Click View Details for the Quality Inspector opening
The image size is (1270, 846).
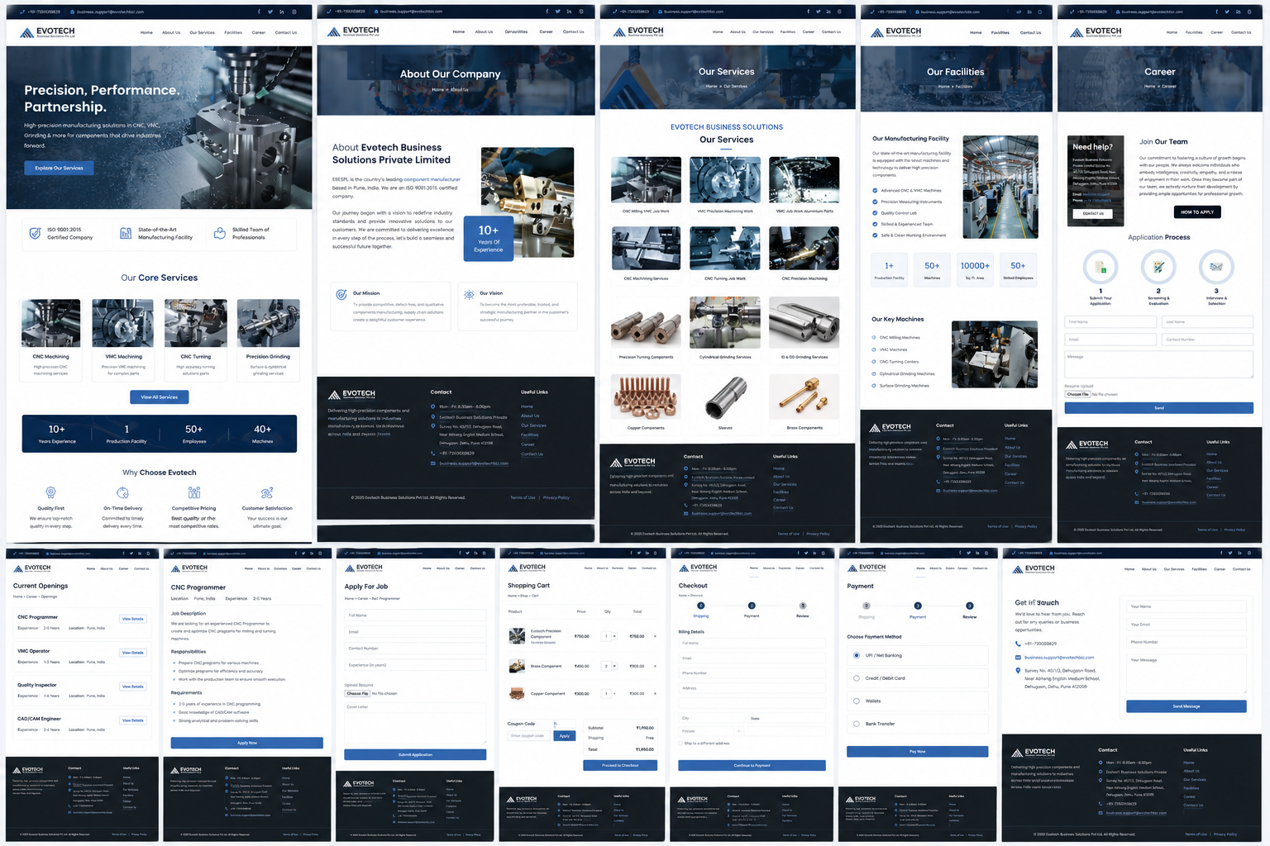pos(132,687)
